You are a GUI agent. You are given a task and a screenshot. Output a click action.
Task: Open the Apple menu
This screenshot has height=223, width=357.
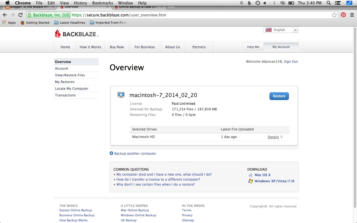pos(8,3)
